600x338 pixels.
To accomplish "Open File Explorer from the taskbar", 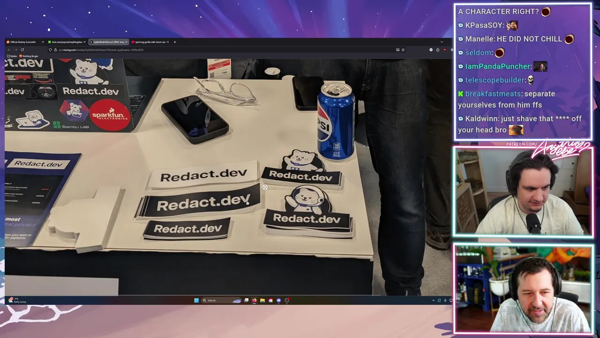I will (262, 300).
